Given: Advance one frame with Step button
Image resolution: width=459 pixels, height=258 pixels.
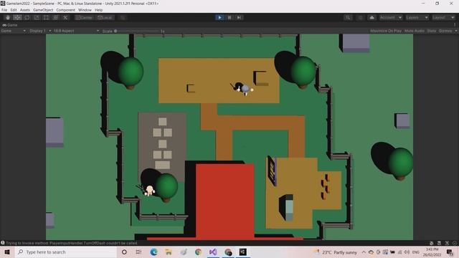Looking at the screenshot, I should click(x=239, y=17).
